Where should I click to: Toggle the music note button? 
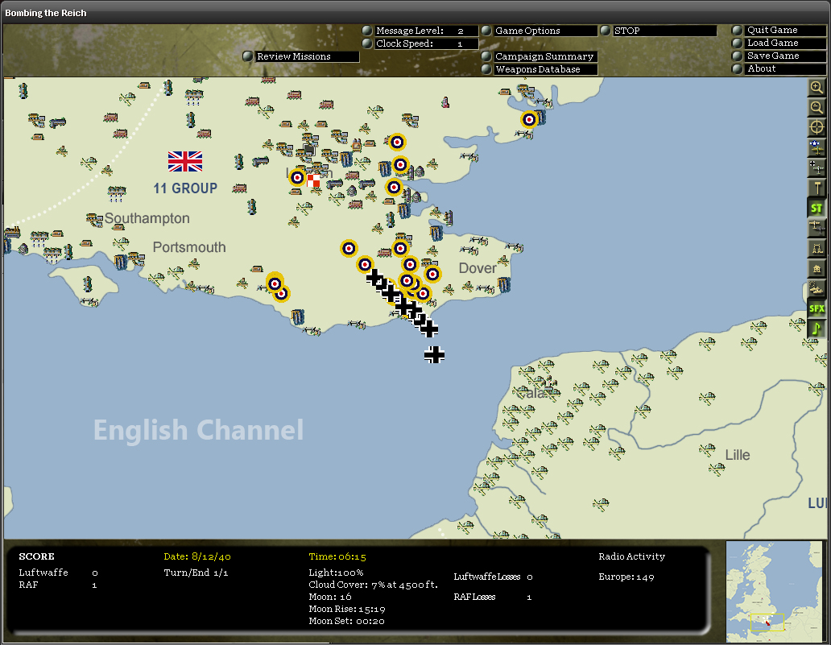817,329
